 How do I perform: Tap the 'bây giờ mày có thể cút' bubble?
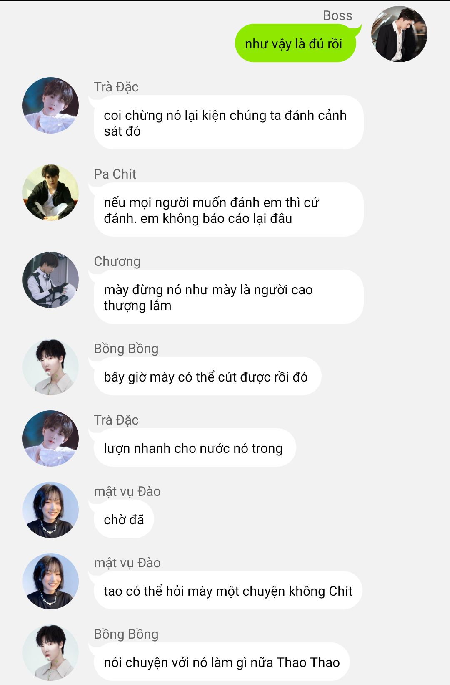point(205,376)
